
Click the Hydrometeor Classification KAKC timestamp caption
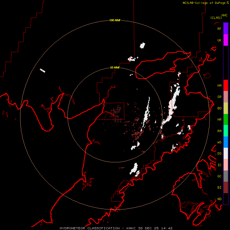[116, 228]
